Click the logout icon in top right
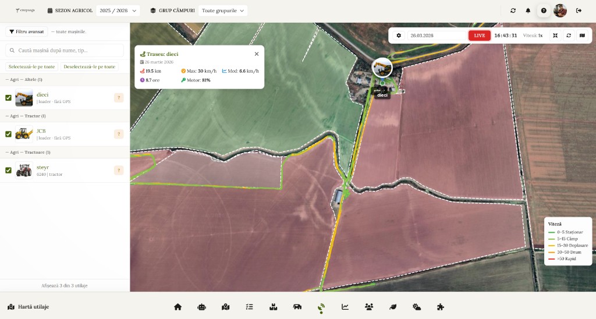The image size is (596, 319). 579,10
